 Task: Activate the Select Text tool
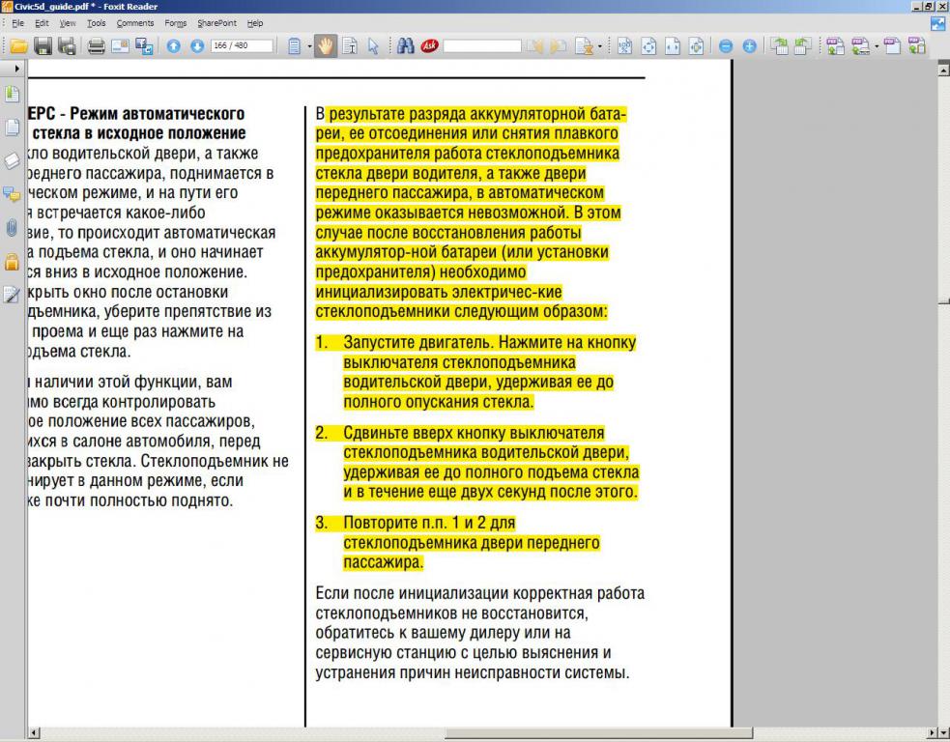tap(349, 45)
